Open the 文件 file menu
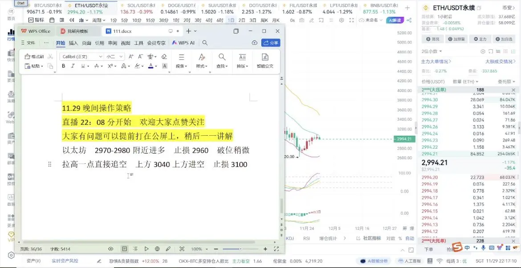Image resolution: width=521 pixels, height=268 pixels. [28, 43]
